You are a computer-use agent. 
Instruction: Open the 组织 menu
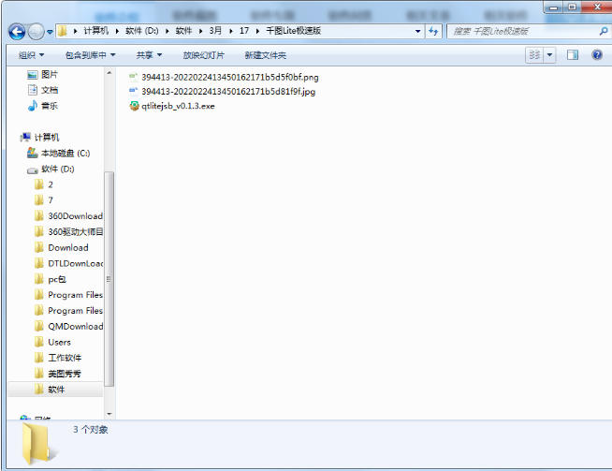click(x=31, y=55)
